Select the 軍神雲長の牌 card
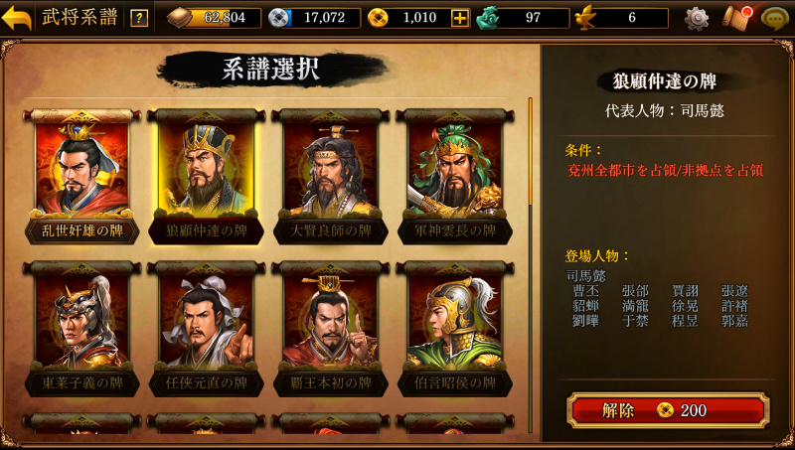 [455, 177]
